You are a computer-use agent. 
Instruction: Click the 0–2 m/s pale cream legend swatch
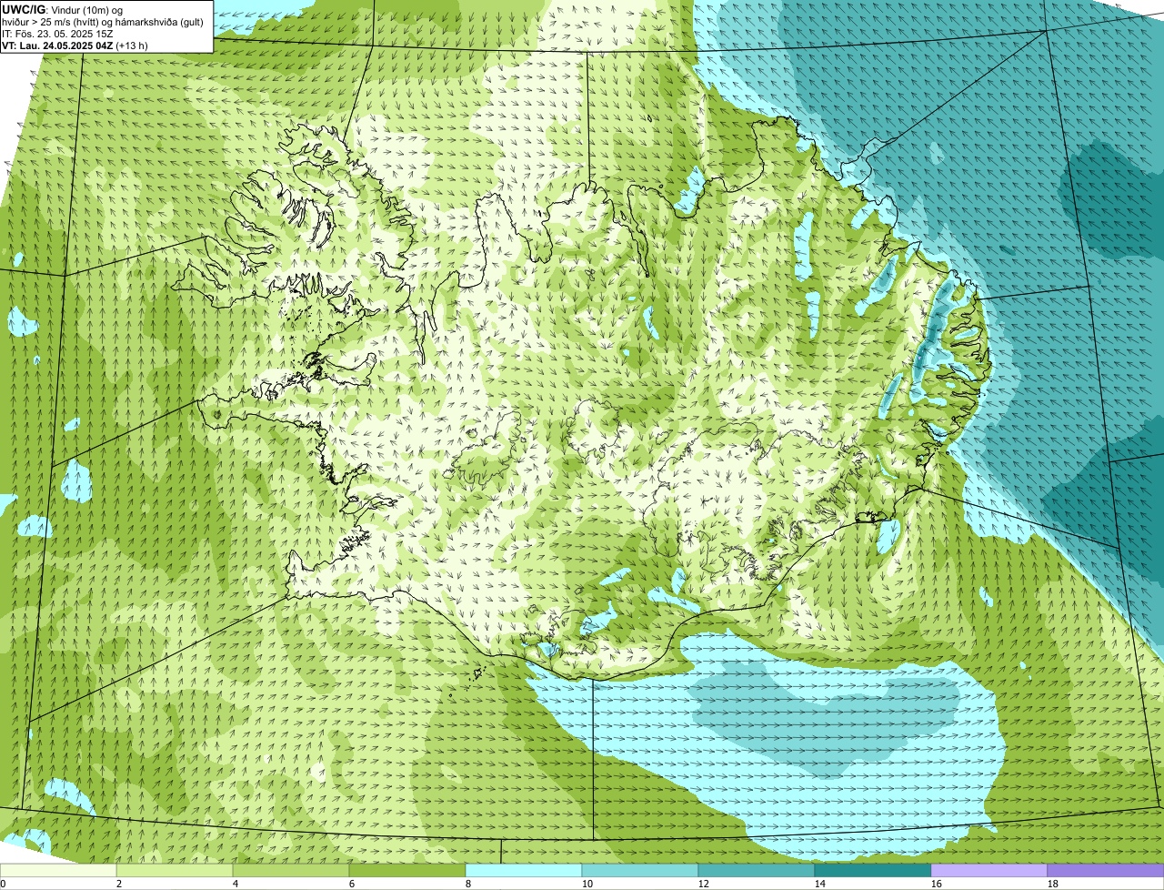click(58, 871)
